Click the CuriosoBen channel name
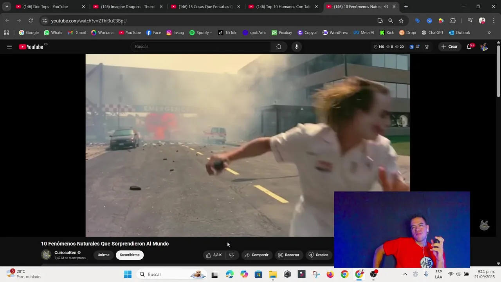Screen dimensions: 501x282 coord(65,253)
